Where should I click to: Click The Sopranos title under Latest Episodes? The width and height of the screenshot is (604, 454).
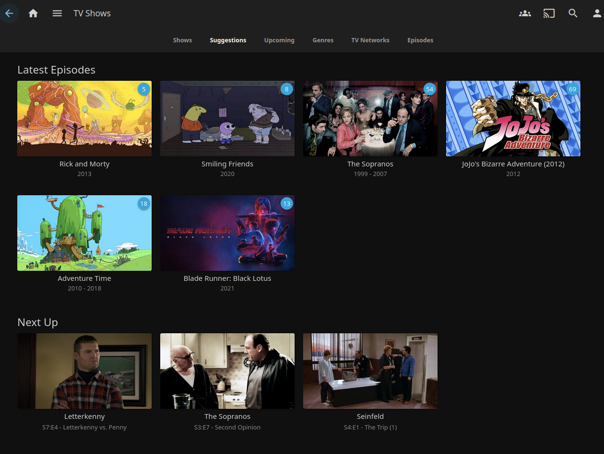click(370, 164)
